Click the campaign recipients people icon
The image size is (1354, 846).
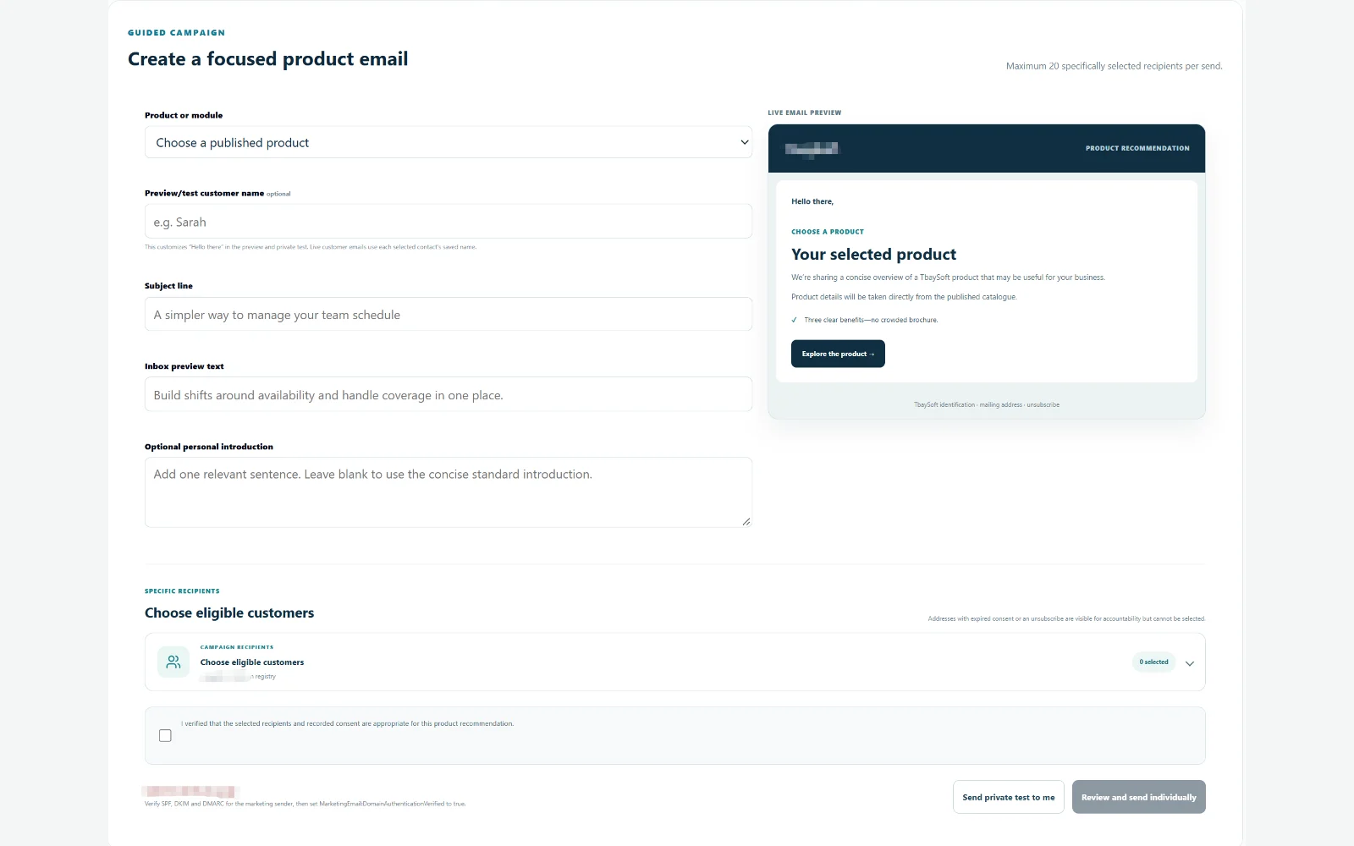point(173,662)
